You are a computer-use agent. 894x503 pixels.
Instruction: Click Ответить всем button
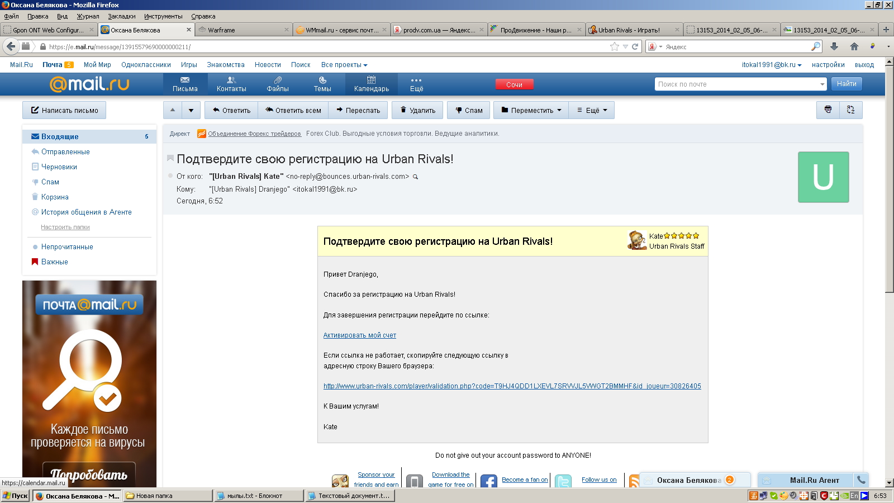(293, 110)
